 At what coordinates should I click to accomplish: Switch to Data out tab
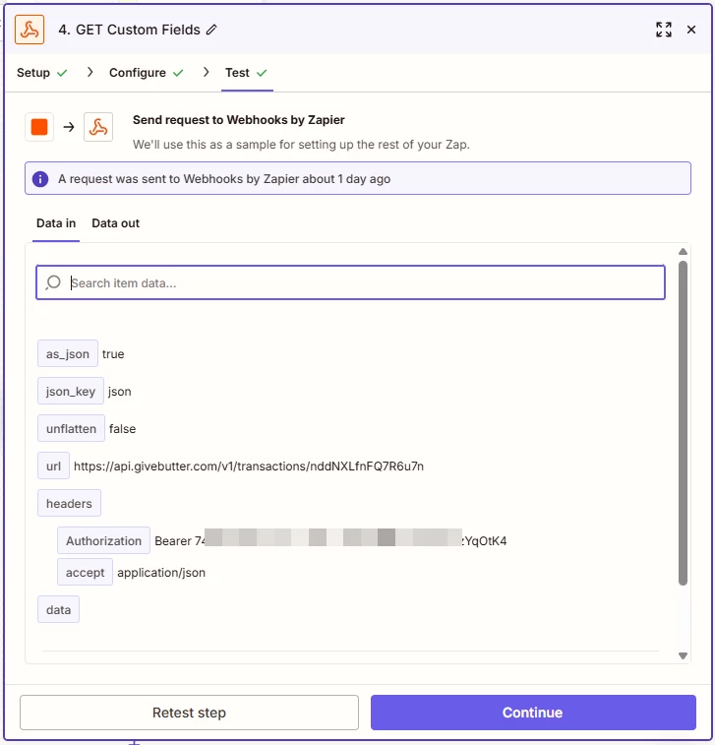115,223
